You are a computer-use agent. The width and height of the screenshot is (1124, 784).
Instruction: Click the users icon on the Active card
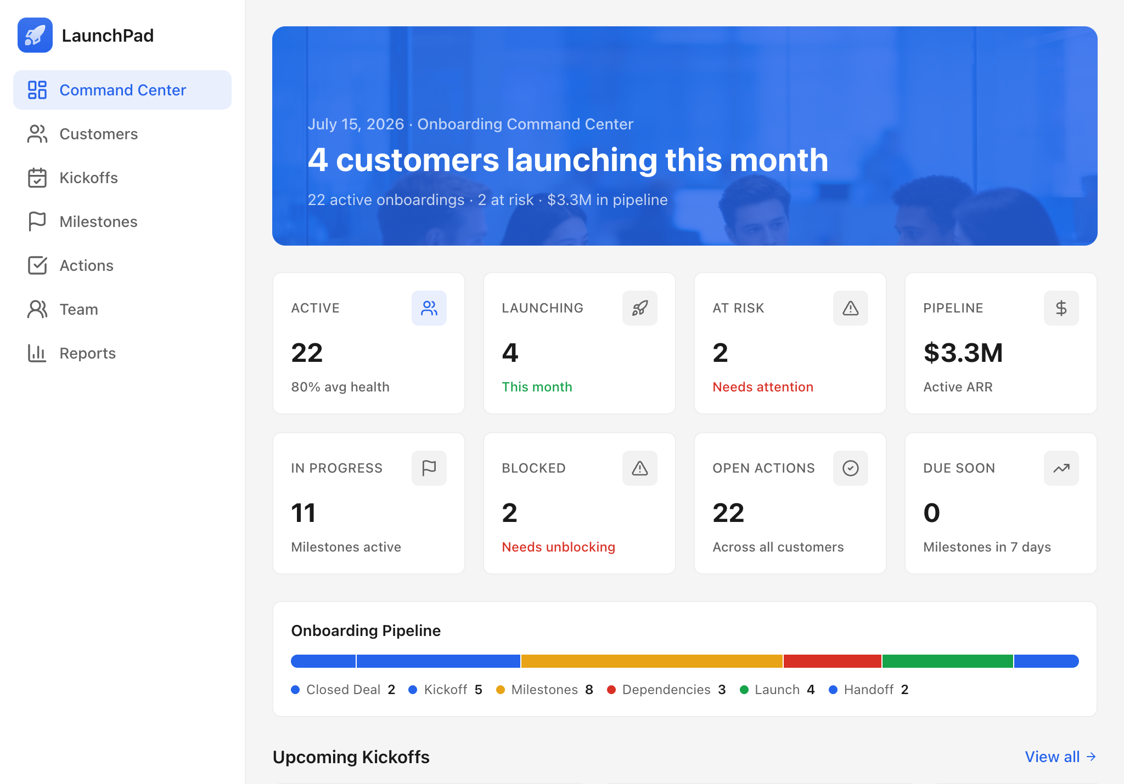click(429, 308)
